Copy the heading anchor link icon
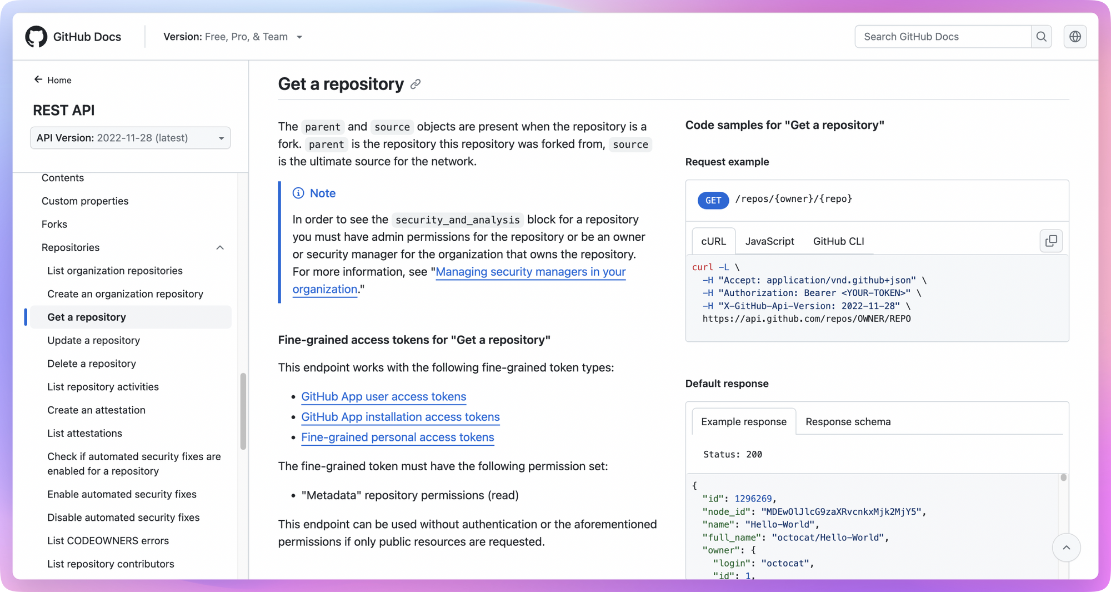1111x592 pixels. [x=416, y=84]
